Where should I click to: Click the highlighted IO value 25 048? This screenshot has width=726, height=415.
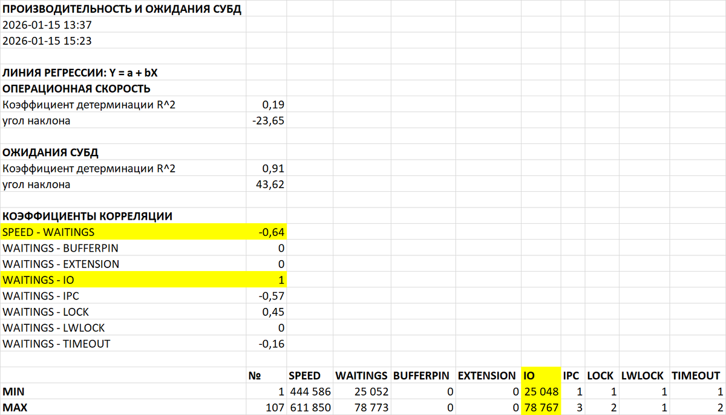coord(541,391)
